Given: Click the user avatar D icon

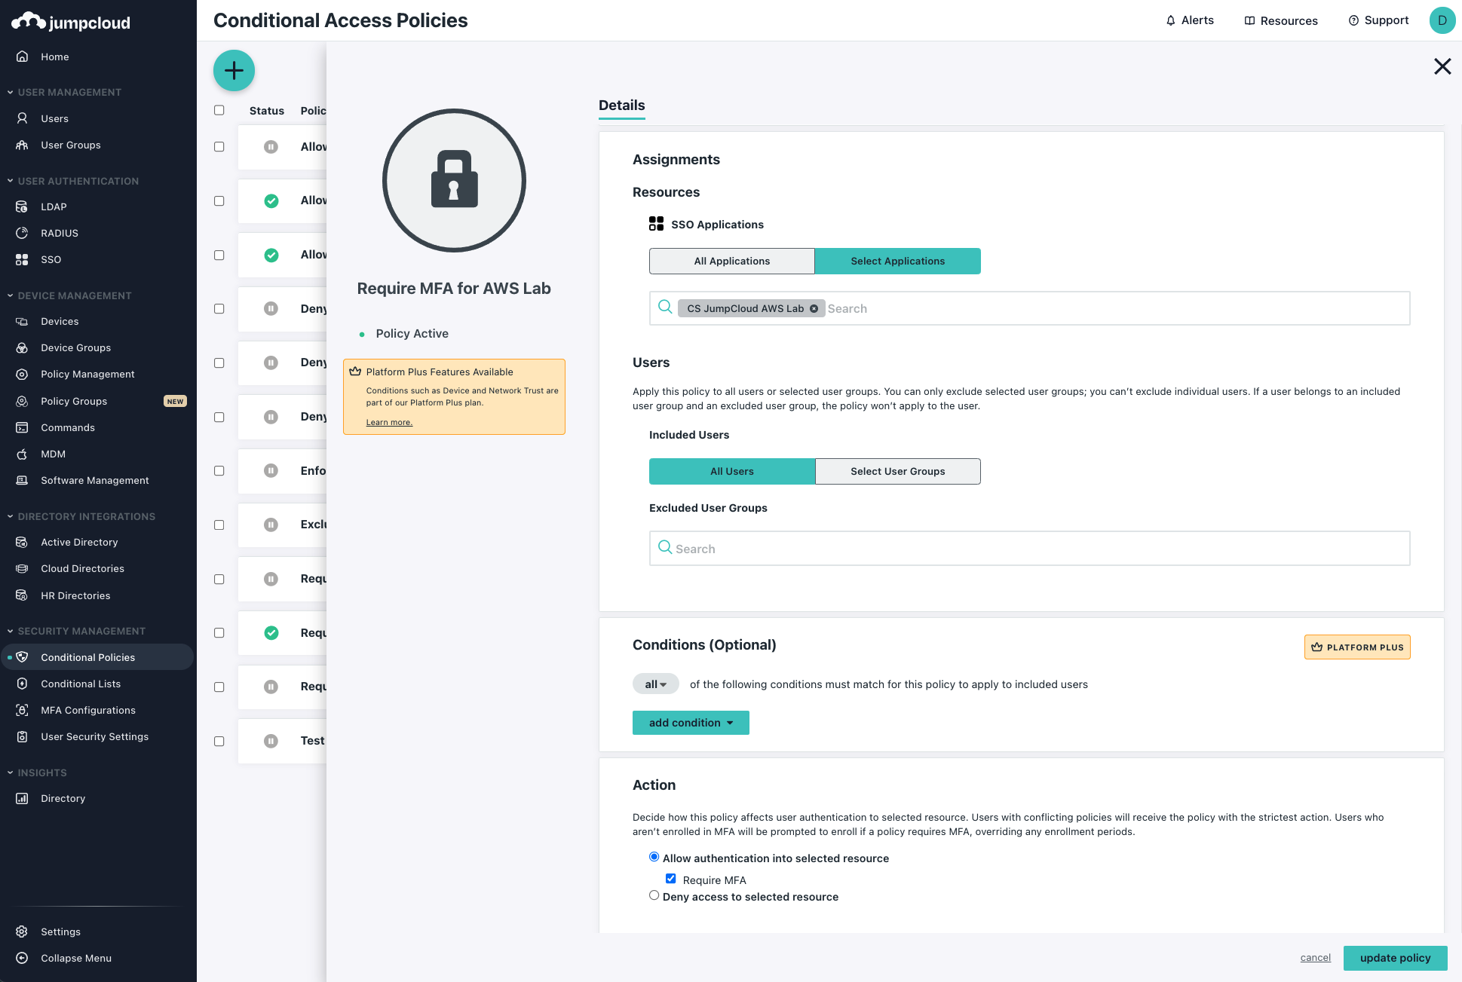Looking at the screenshot, I should tap(1441, 20).
